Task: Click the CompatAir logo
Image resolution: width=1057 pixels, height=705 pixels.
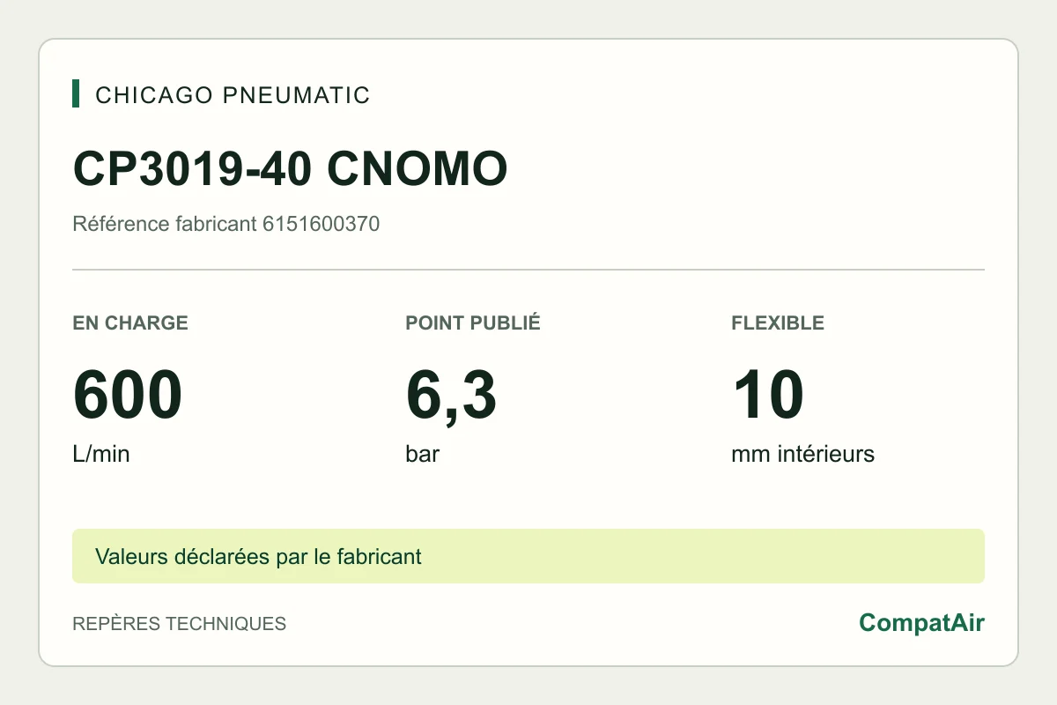Action: click(921, 623)
